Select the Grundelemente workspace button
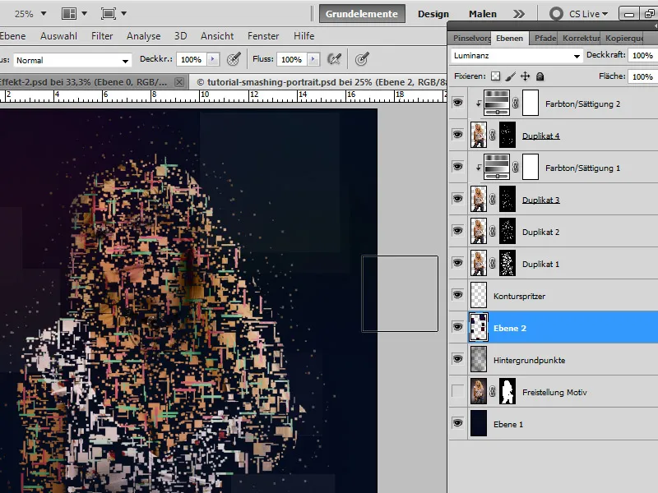The image size is (658, 493). (x=362, y=14)
